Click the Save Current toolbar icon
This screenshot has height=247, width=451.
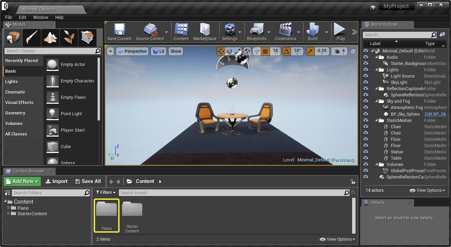(119, 32)
